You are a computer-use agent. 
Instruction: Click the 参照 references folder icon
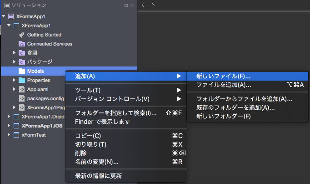coord(22,53)
